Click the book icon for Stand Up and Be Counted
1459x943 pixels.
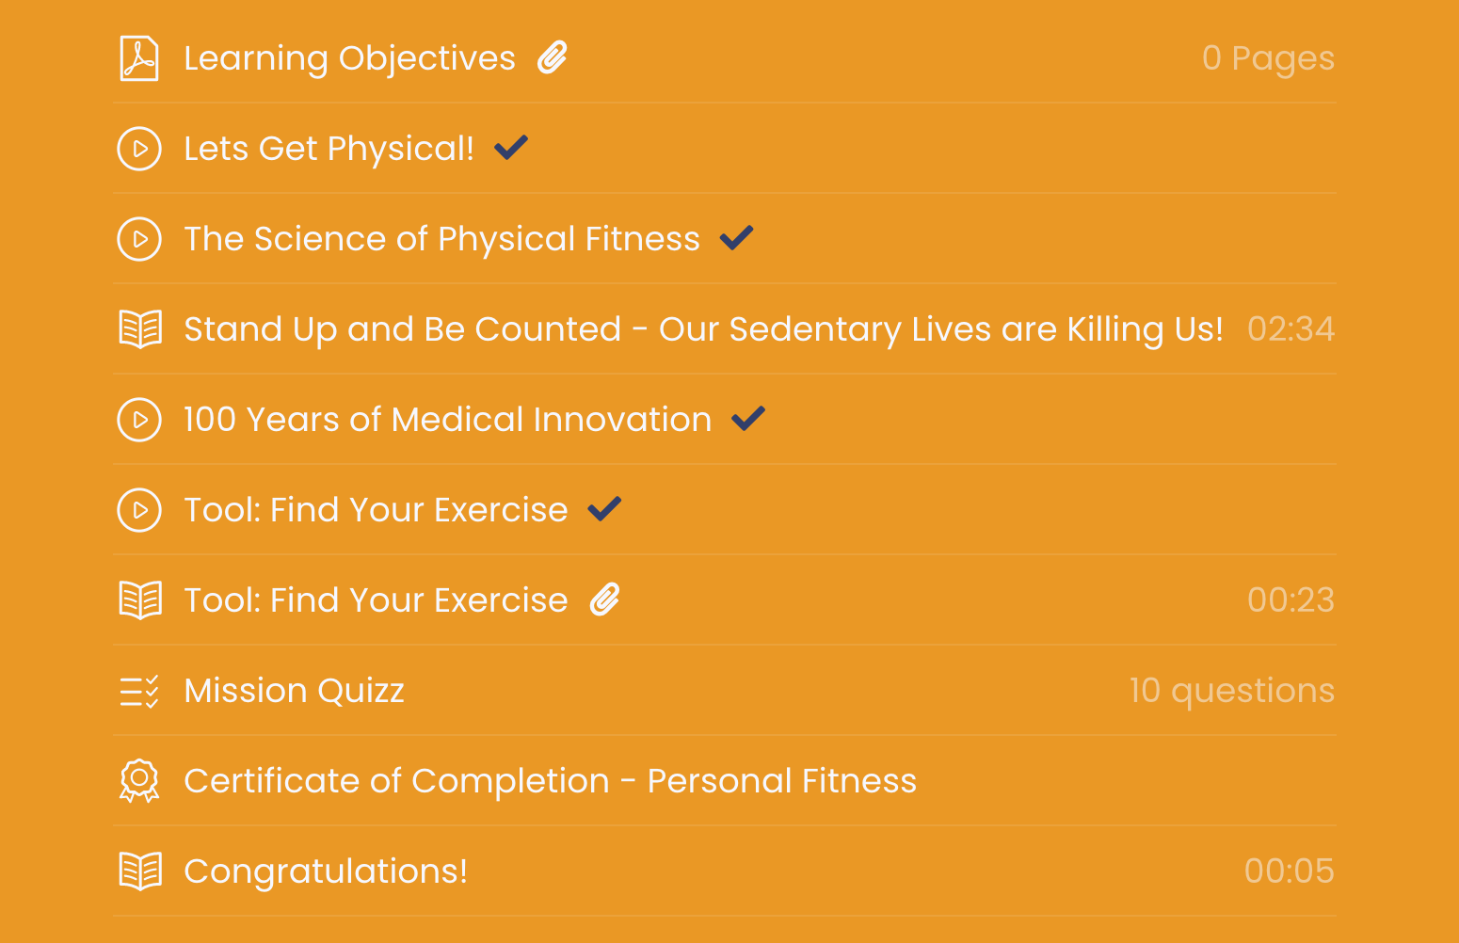click(x=140, y=329)
